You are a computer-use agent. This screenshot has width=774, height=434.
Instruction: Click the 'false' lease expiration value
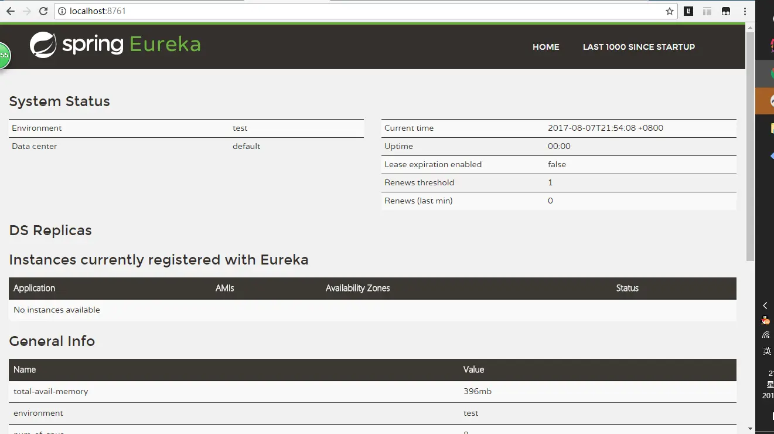coord(557,164)
